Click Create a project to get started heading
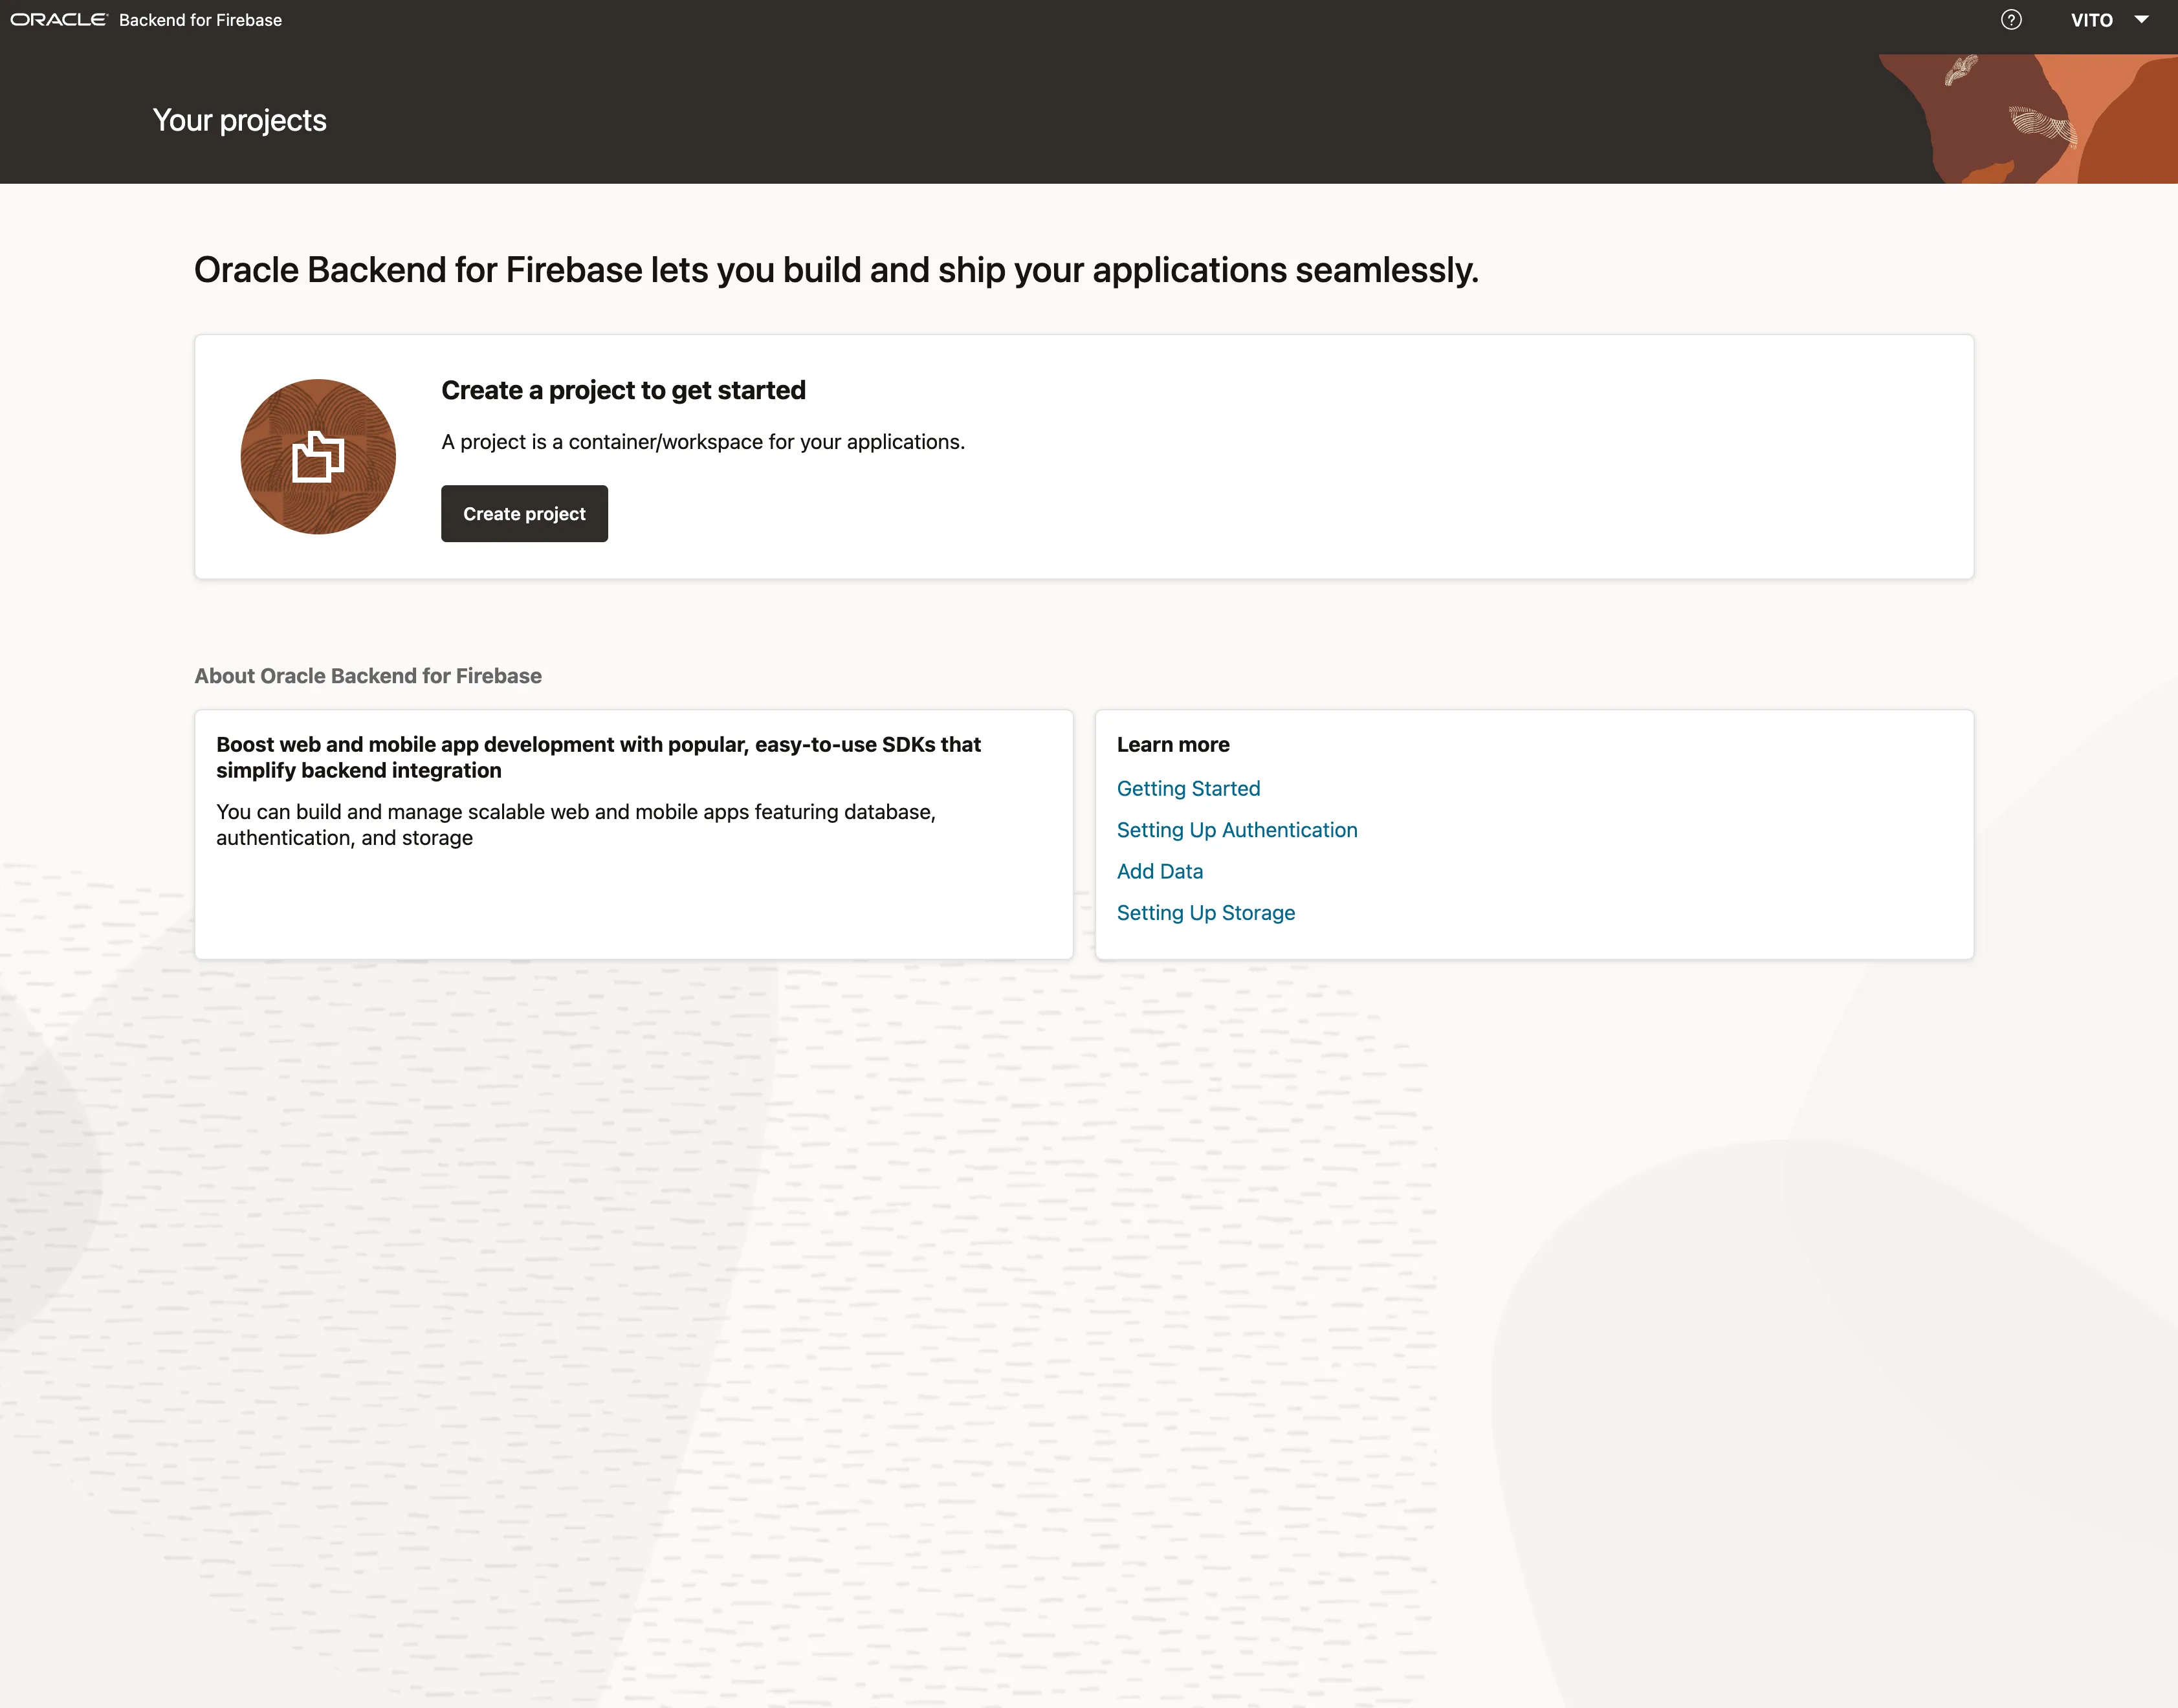2178x1708 pixels. tap(623, 390)
